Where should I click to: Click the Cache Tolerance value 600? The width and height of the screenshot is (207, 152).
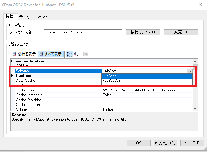coord(106,105)
